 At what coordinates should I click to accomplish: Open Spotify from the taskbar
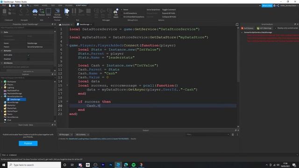(134, 165)
